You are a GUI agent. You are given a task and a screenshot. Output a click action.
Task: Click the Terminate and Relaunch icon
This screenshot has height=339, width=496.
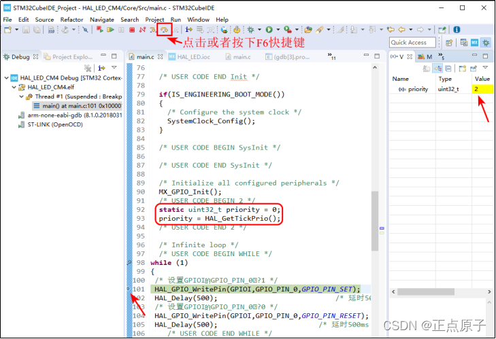tap(99, 30)
